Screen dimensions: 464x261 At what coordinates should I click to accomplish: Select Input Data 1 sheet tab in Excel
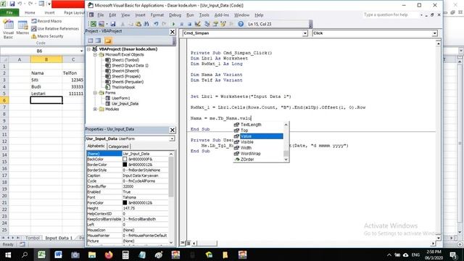pos(59,238)
